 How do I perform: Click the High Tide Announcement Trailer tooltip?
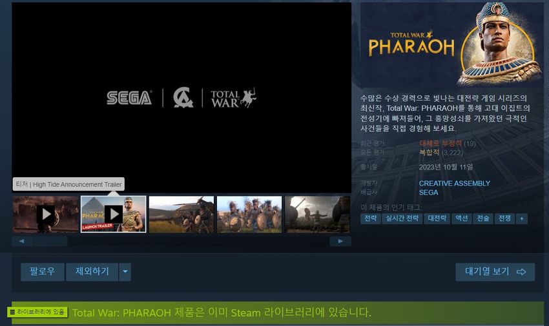tap(68, 184)
